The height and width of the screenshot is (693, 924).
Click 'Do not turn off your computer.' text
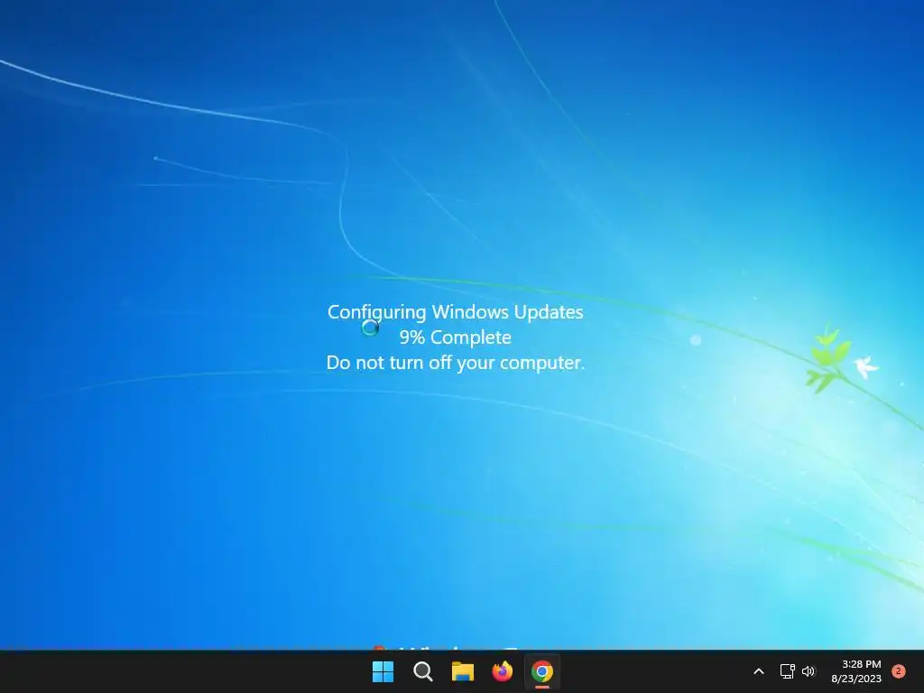pyautogui.click(x=456, y=363)
